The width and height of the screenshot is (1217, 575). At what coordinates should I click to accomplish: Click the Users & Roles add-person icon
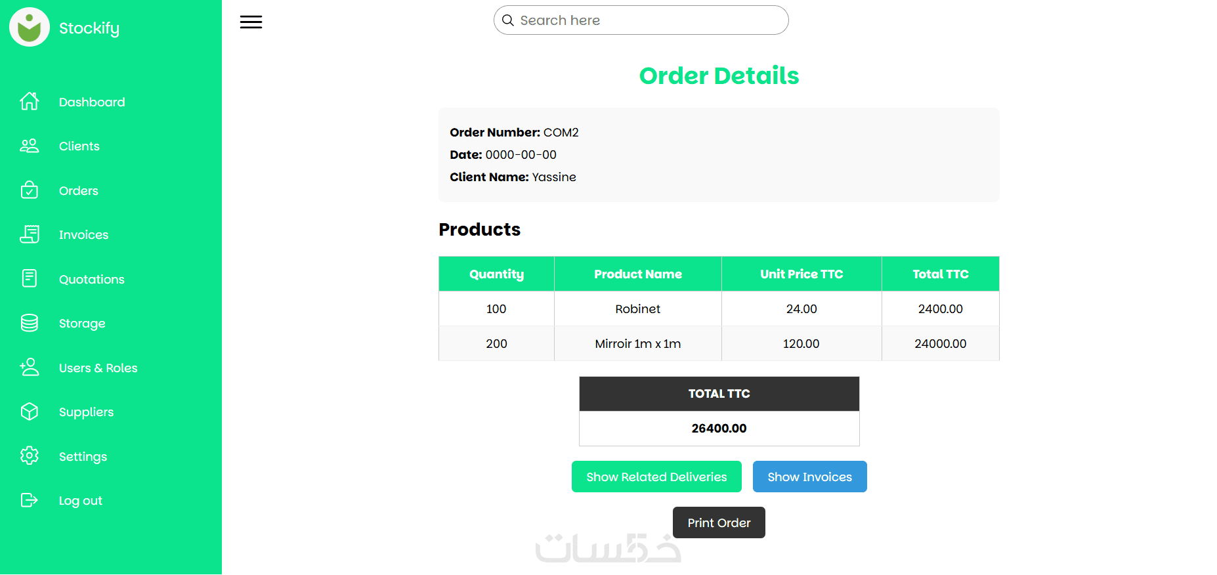point(30,367)
